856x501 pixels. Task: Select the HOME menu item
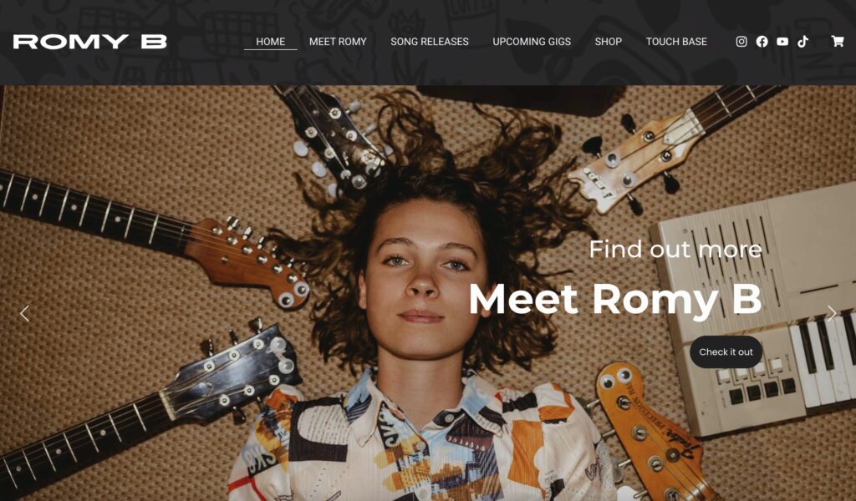coord(271,42)
